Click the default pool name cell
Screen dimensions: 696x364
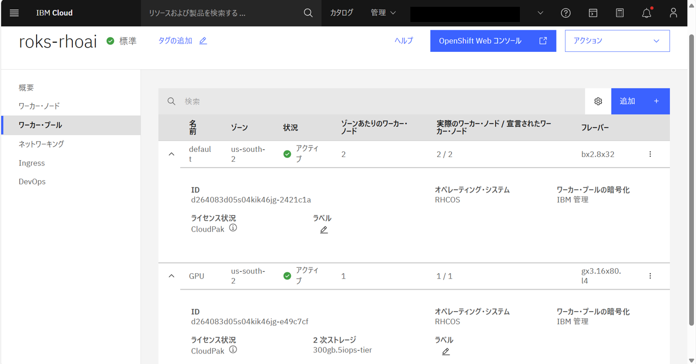(x=200, y=155)
